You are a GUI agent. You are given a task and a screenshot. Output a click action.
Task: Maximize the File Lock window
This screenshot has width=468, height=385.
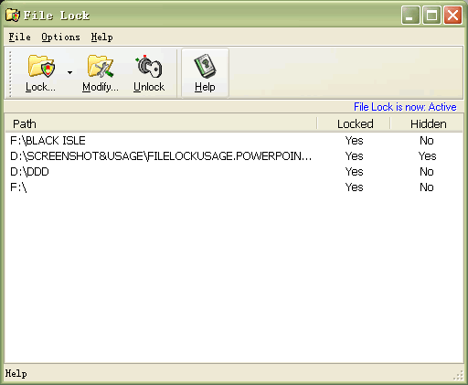431,15
